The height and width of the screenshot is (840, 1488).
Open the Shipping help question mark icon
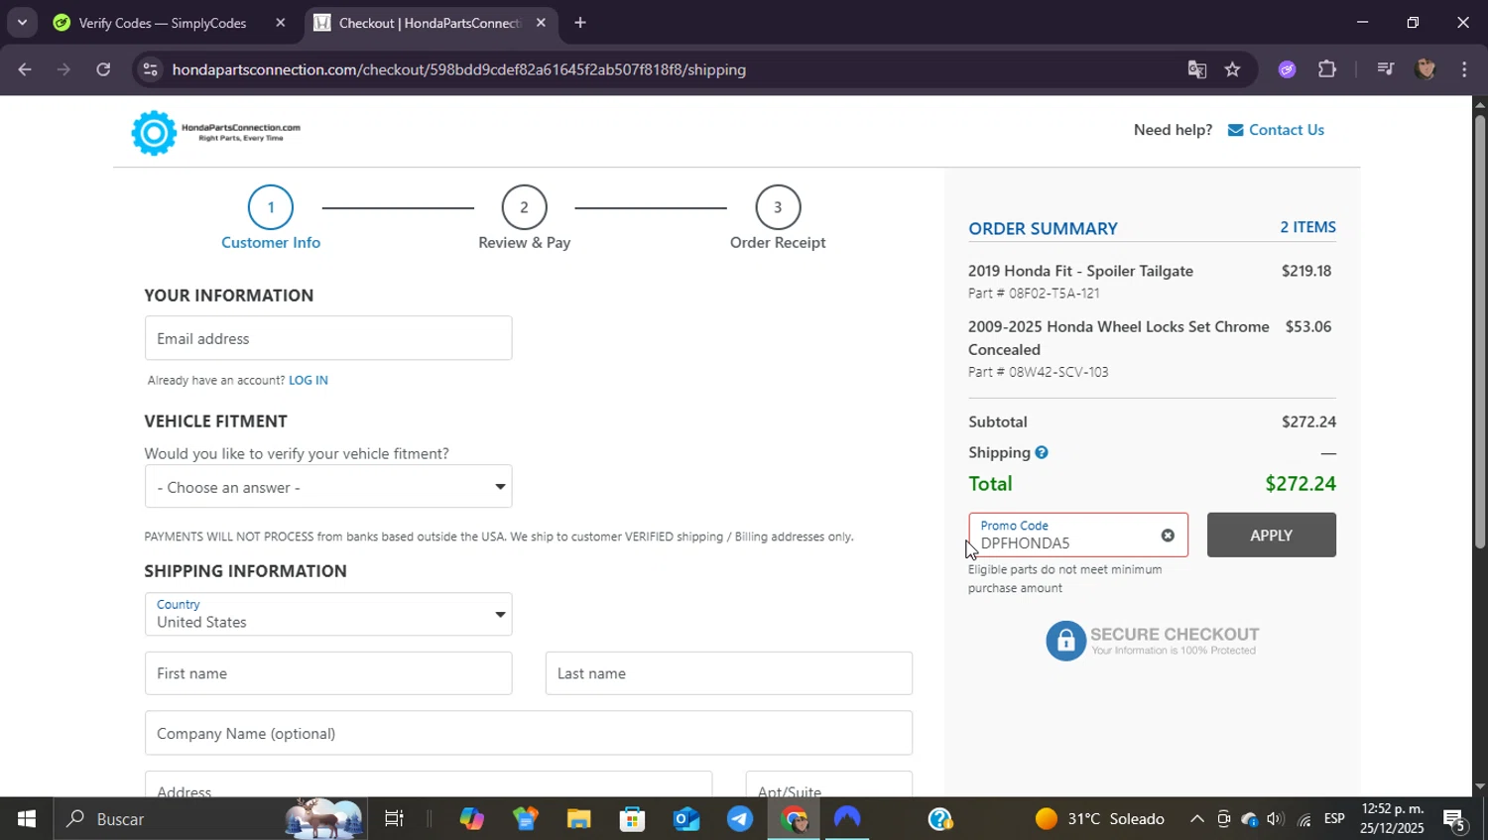pos(1042,452)
